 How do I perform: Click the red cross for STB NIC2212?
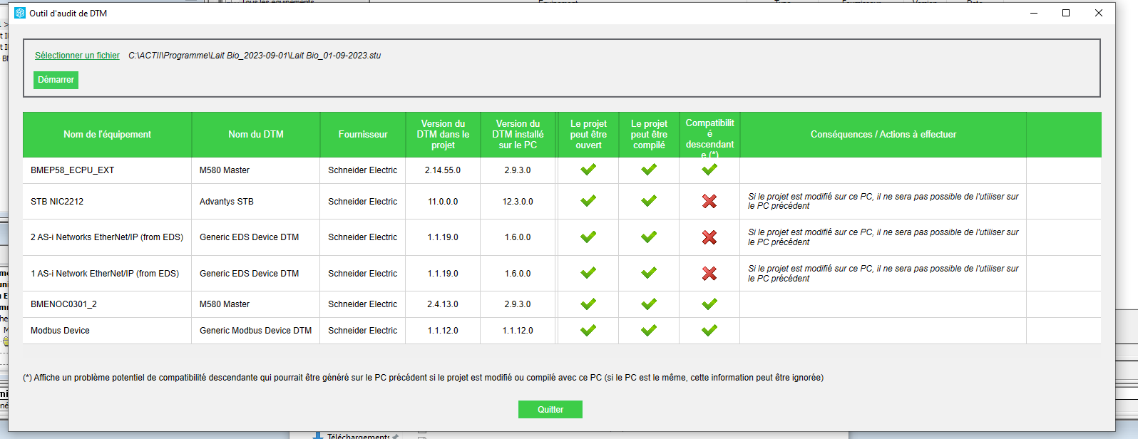click(709, 202)
